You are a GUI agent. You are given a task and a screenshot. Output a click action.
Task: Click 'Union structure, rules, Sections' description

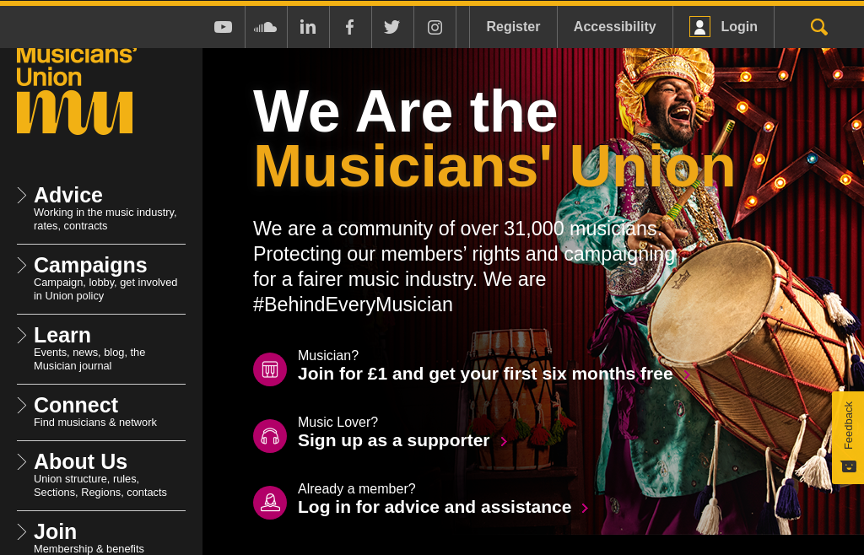(100, 486)
